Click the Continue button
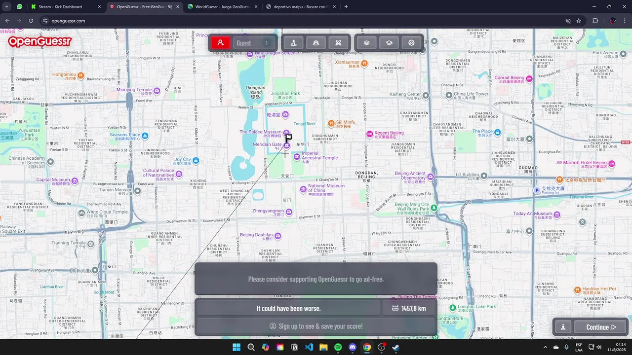 (x=601, y=327)
